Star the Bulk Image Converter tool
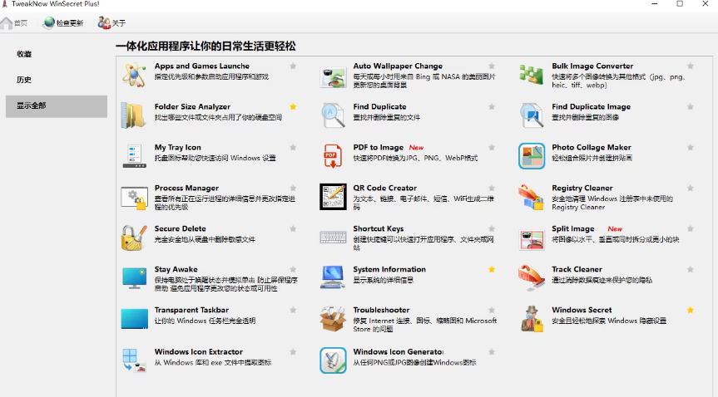Viewport: 718px width, 397px height. (691, 66)
